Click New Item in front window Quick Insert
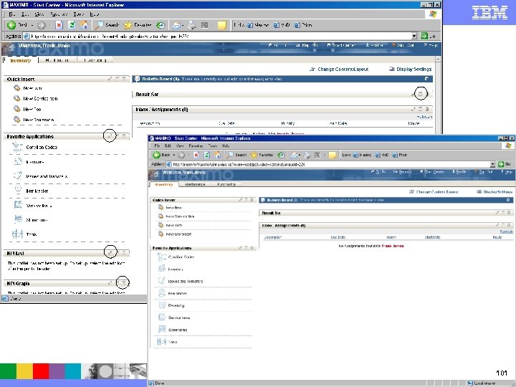This screenshot has width=516, height=387. (x=173, y=208)
